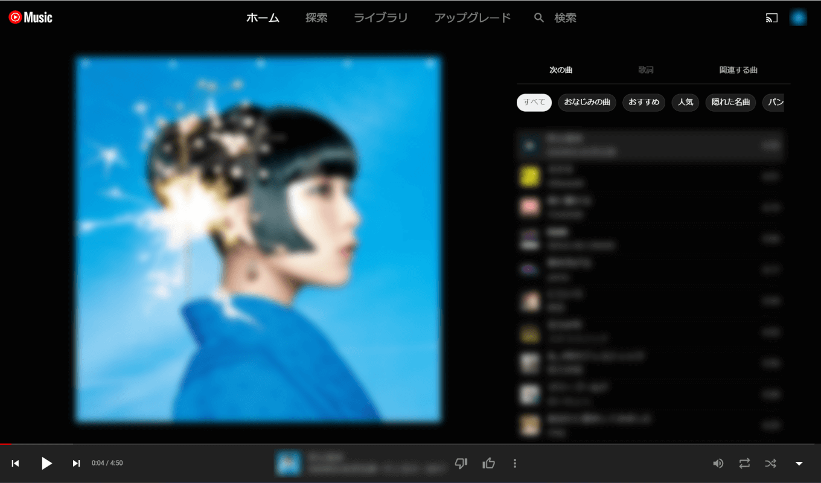The width and height of the screenshot is (821, 483).
Task: Open the ホーム tab
Action: [x=263, y=18]
